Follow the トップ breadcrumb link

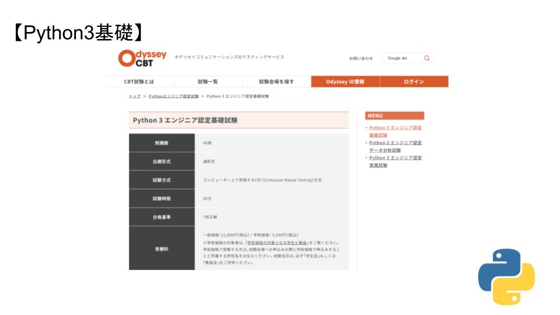point(135,96)
